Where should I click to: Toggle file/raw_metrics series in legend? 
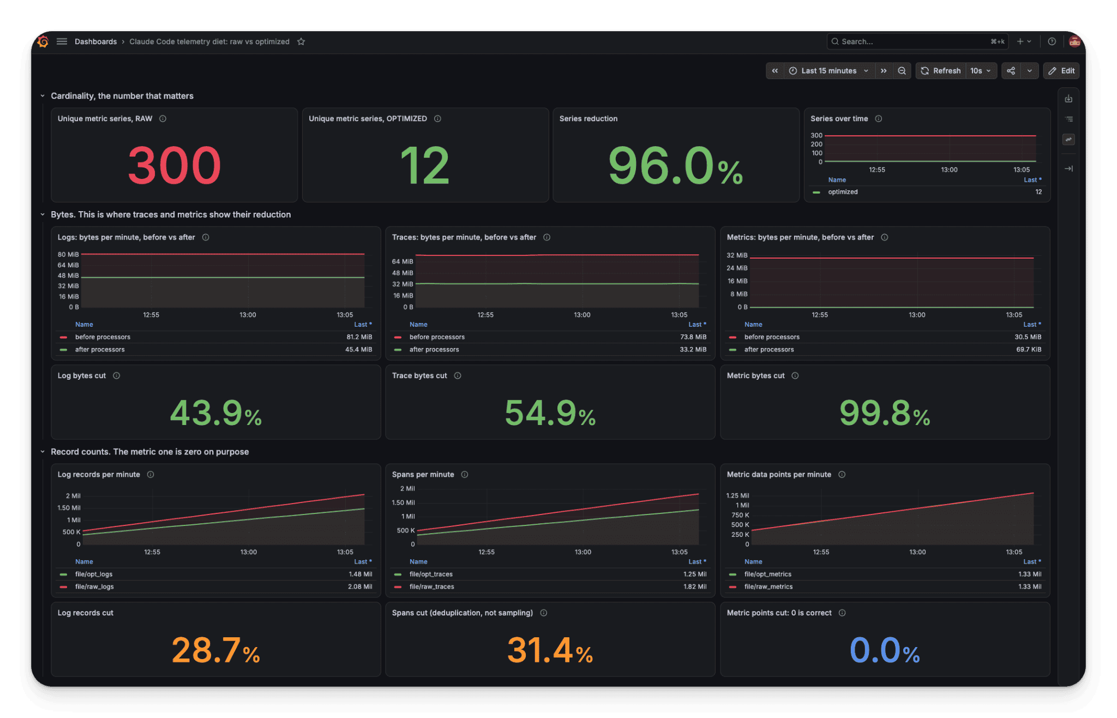point(768,587)
